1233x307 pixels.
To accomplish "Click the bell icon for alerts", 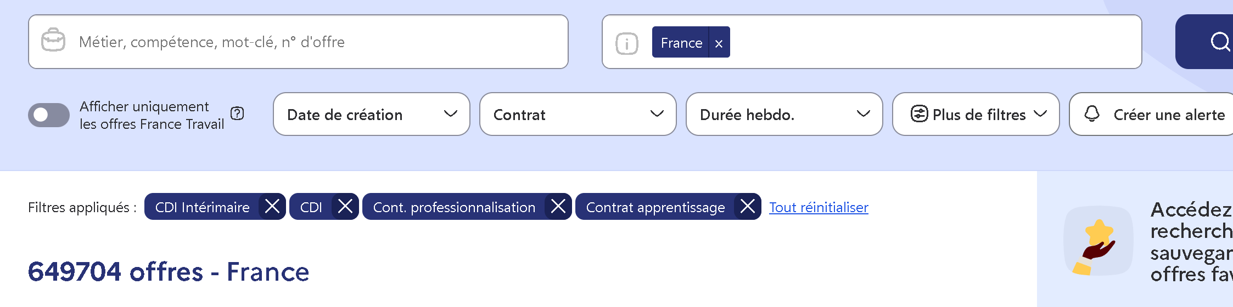I will 1092,114.
